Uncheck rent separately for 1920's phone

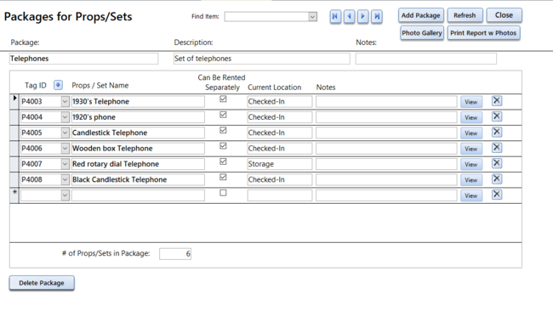coord(223,115)
